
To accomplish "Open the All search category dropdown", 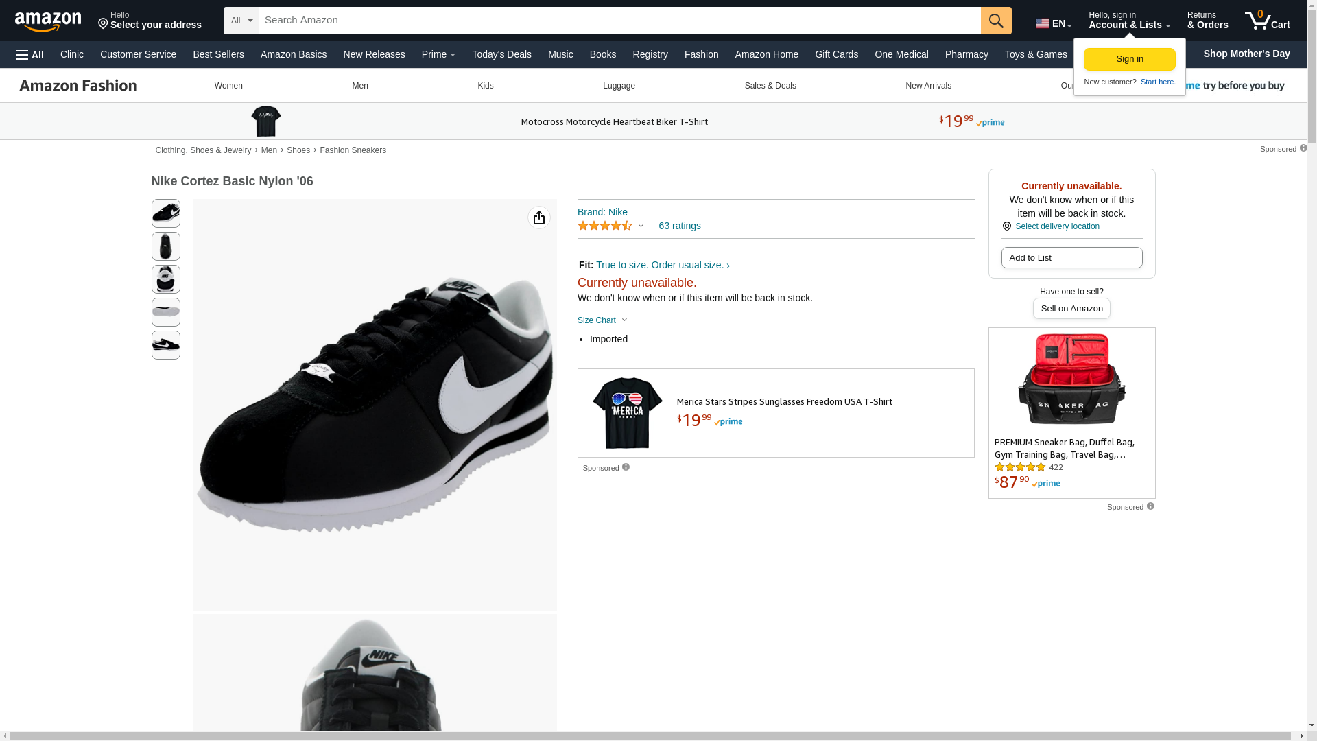I will click(241, 21).
